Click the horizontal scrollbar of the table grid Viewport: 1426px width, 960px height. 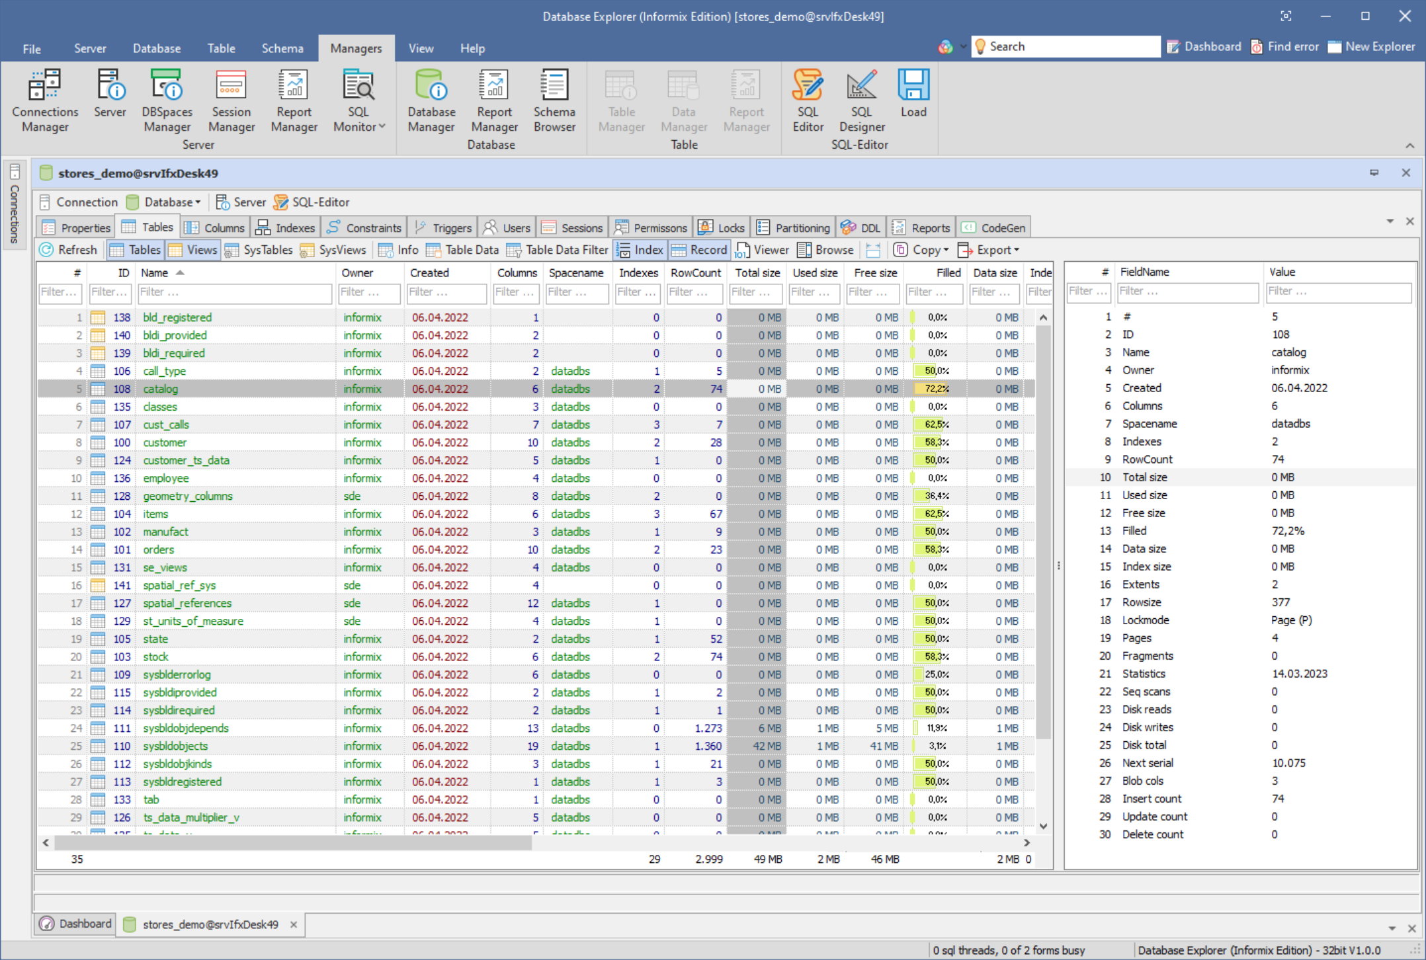click(292, 843)
